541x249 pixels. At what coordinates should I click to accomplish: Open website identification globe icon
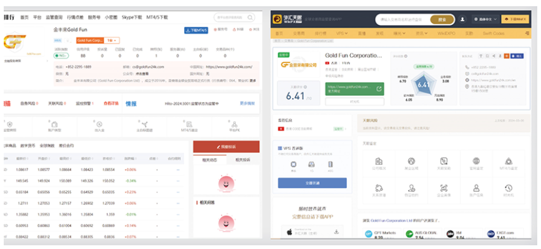click(x=476, y=161)
